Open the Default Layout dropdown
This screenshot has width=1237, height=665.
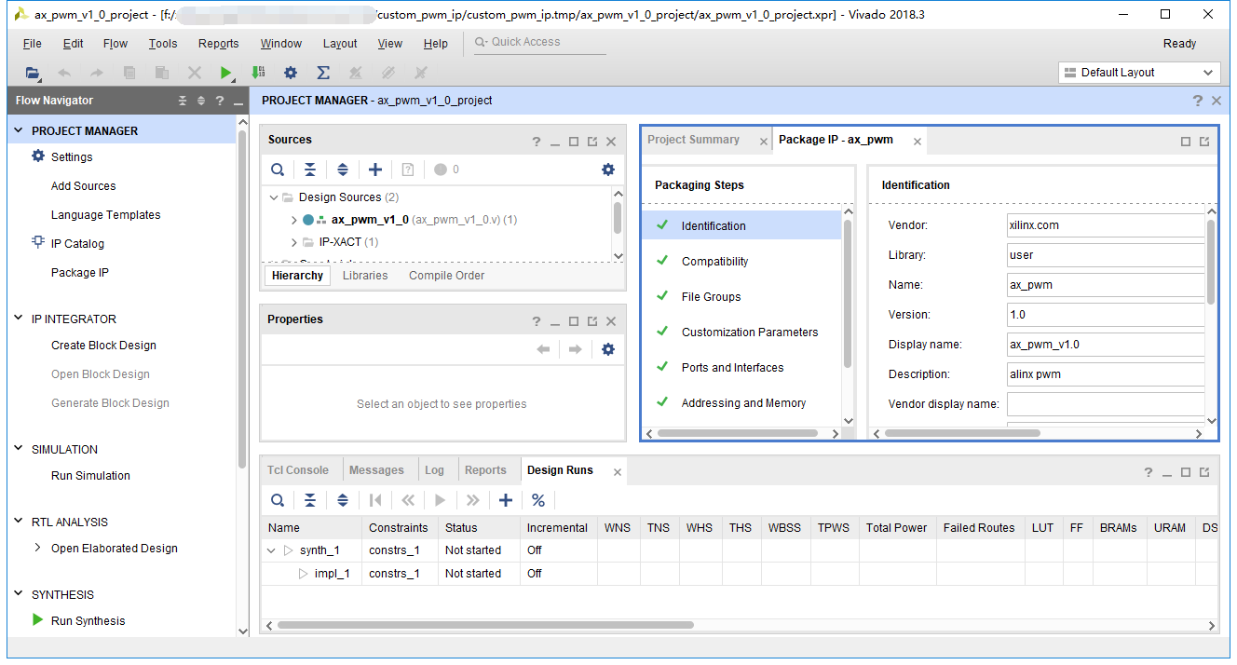click(1139, 73)
